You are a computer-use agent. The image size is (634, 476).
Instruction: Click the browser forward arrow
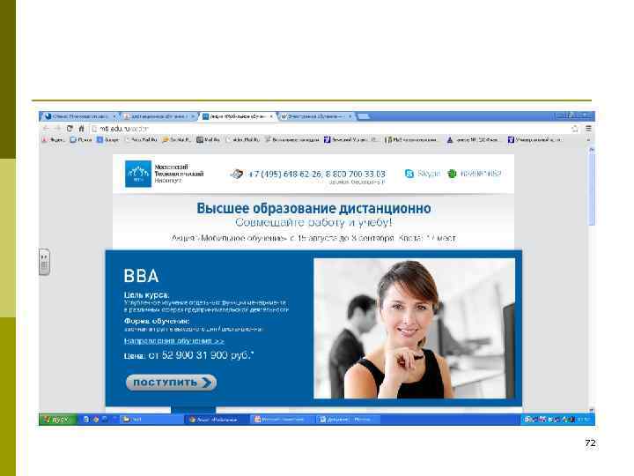57,129
